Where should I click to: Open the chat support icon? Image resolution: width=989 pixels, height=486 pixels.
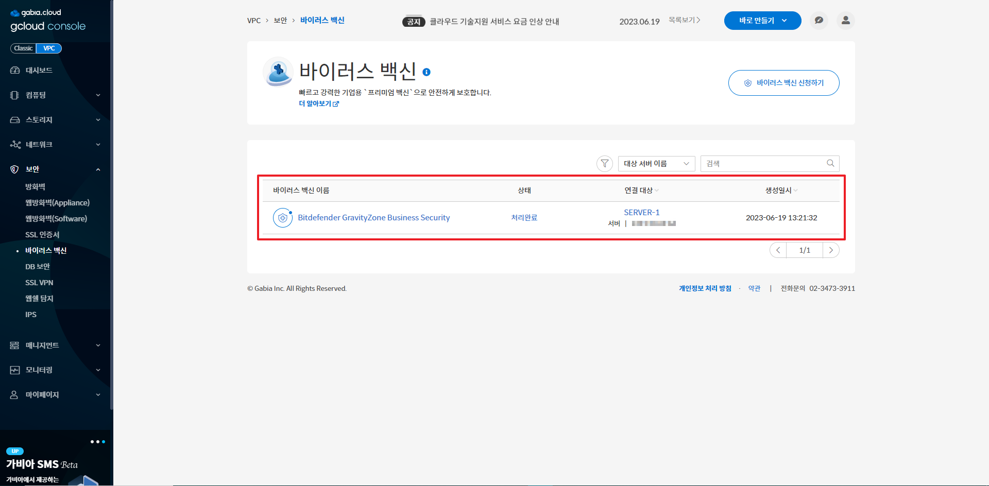click(819, 21)
